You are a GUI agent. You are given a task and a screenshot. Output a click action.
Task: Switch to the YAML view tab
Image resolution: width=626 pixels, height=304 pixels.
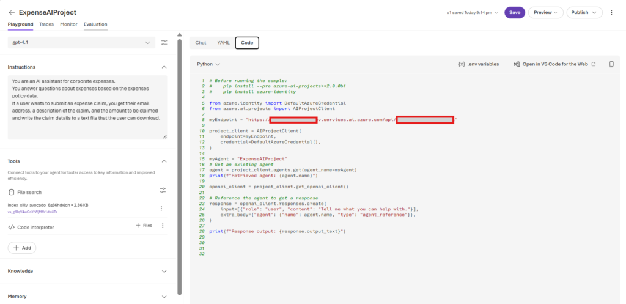click(x=223, y=43)
